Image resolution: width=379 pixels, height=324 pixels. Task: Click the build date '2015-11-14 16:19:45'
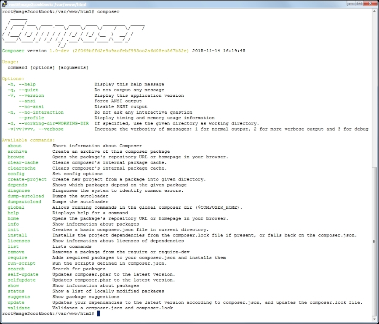pos(219,50)
